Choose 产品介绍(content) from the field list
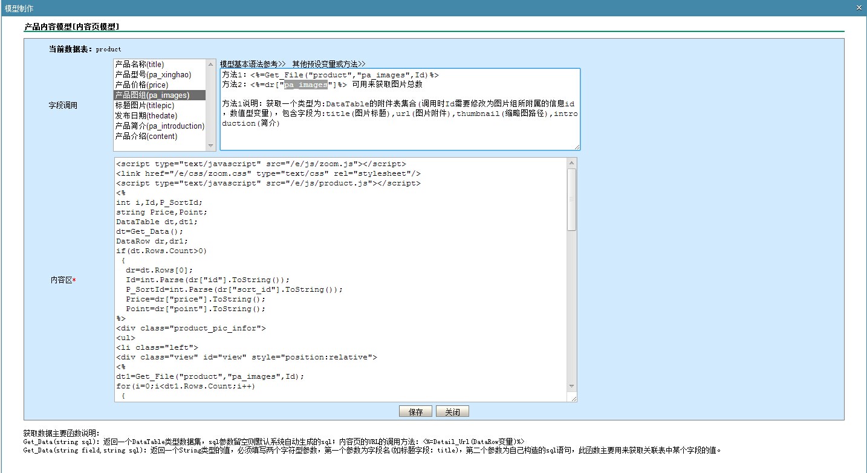The image size is (867, 473). coord(146,137)
